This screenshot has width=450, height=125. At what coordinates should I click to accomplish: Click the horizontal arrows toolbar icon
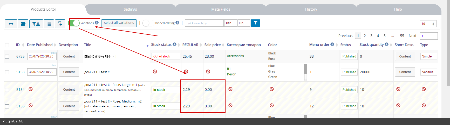click(11, 24)
